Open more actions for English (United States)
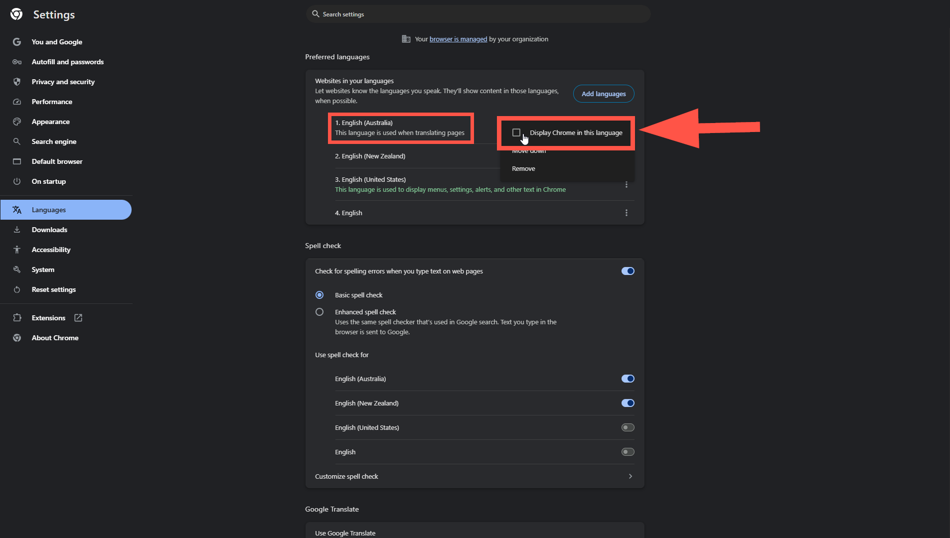 click(627, 185)
